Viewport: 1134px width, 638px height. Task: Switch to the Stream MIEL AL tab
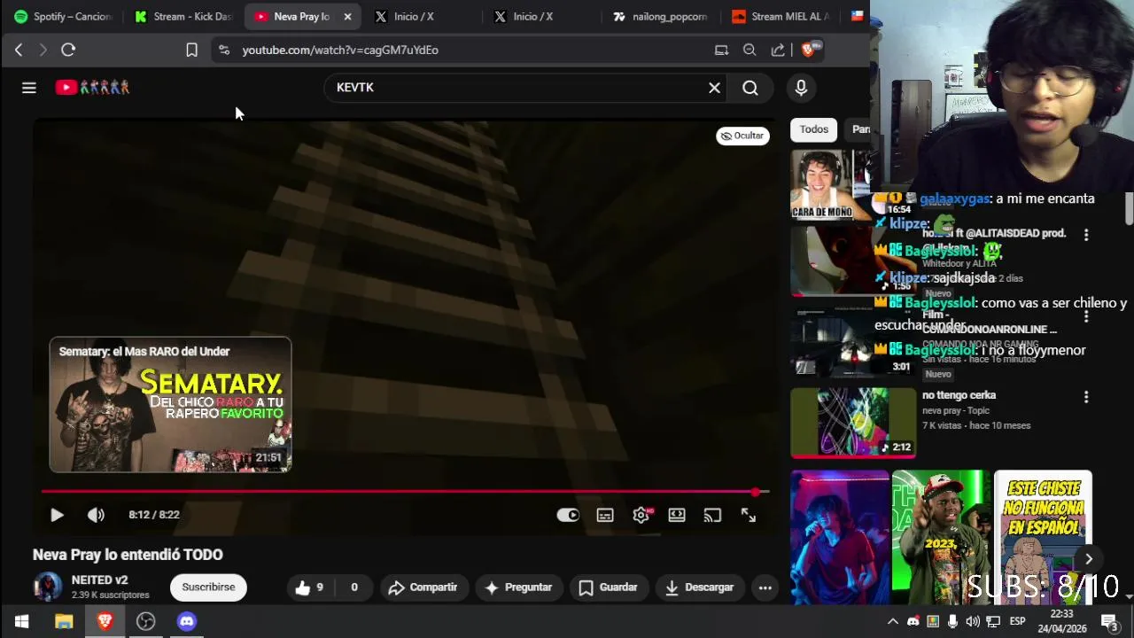[x=780, y=17]
